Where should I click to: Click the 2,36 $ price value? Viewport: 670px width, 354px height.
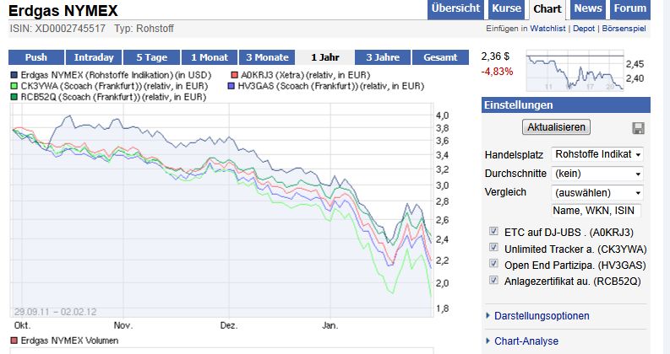coord(495,56)
